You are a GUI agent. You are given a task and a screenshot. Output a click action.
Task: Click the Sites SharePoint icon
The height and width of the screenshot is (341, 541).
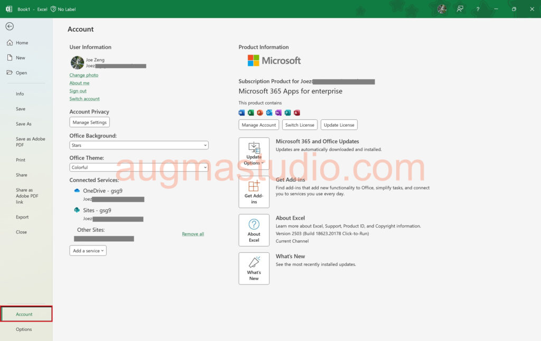(x=77, y=210)
